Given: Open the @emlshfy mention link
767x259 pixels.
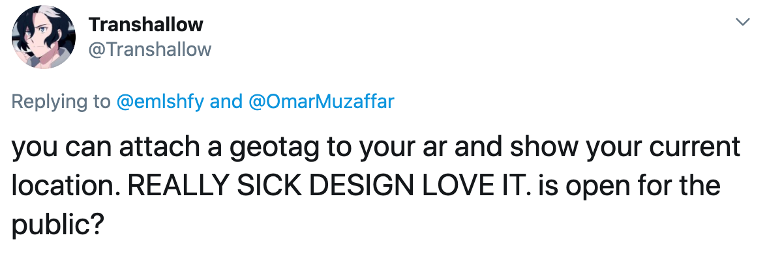Looking at the screenshot, I should click(x=160, y=102).
